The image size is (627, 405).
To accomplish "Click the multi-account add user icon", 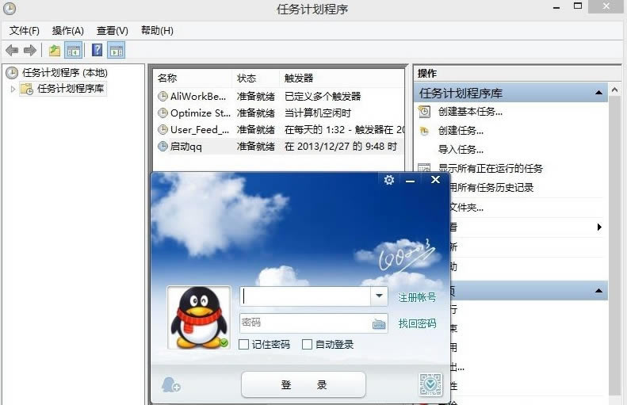I will (x=170, y=385).
